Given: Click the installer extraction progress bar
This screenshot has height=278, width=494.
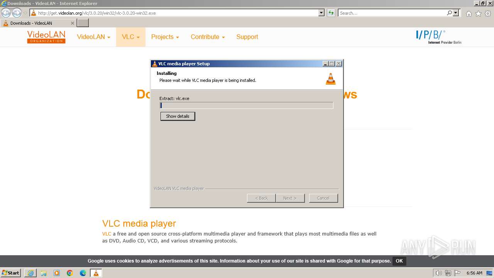Looking at the screenshot, I should pyautogui.click(x=247, y=105).
